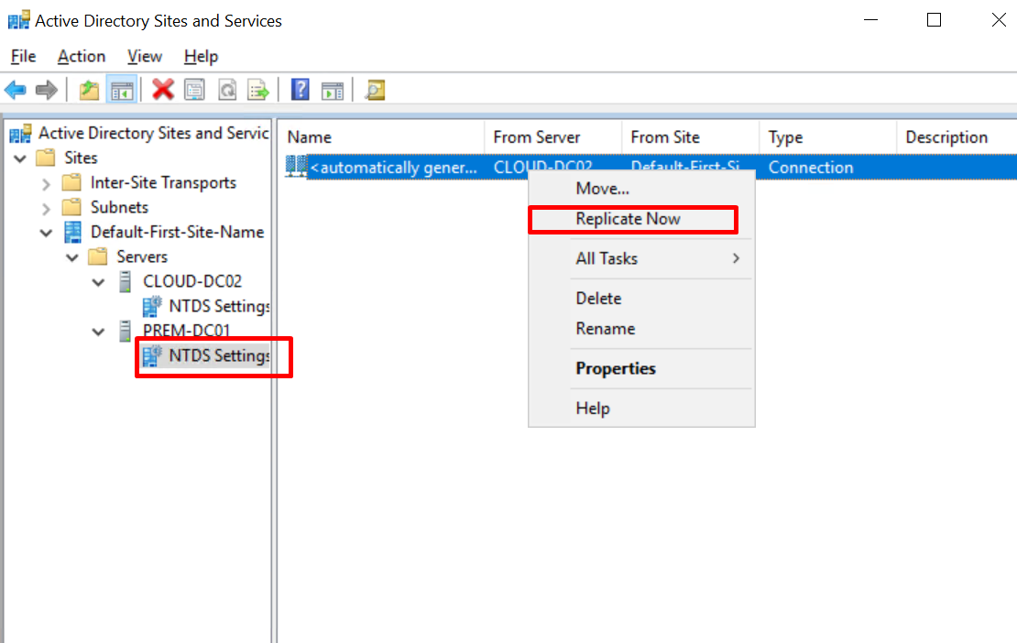This screenshot has height=643, width=1017.
Task: Go up one level with folder icon
Action: pos(89,90)
